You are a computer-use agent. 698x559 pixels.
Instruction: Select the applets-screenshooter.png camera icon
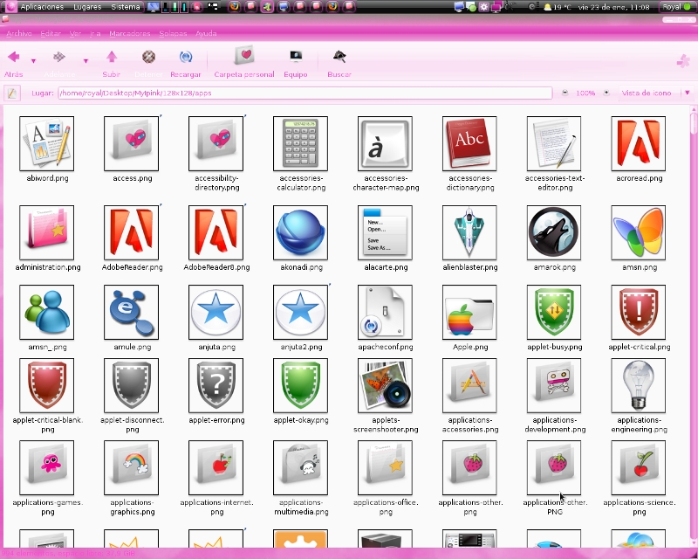pyautogui.click(x=385, y=385)
